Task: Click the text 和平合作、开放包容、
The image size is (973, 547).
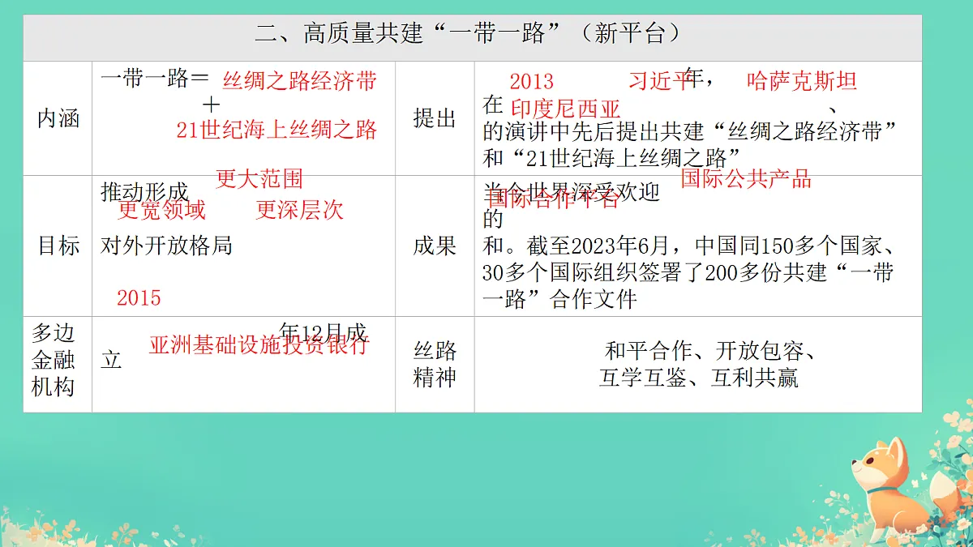Action: 710,351
